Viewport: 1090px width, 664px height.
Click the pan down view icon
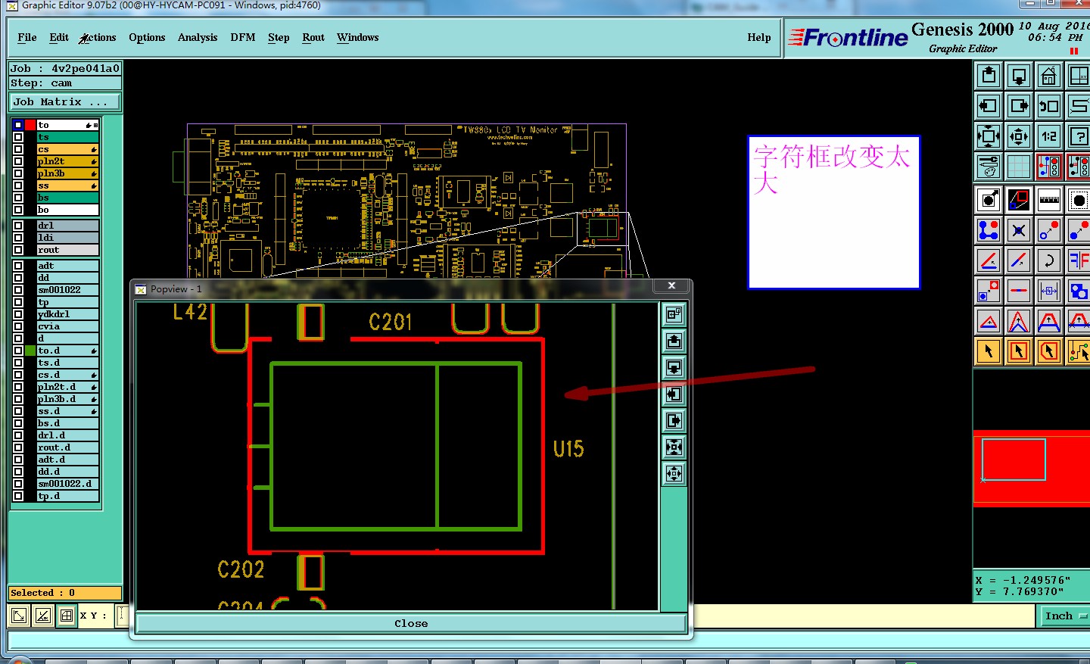click(1019, 76)
